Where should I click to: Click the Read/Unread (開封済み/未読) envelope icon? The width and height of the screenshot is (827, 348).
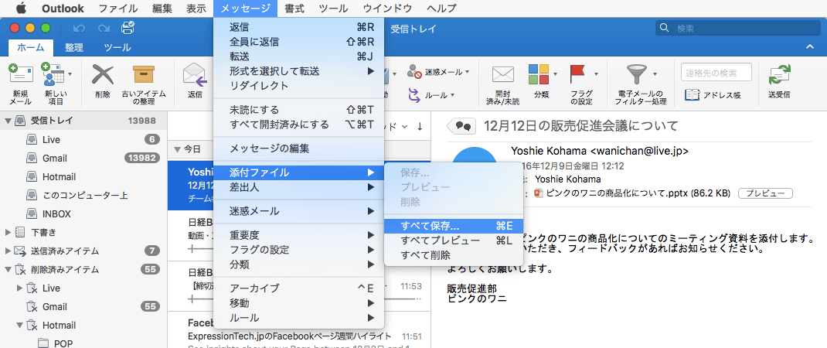tap(502, 75)
